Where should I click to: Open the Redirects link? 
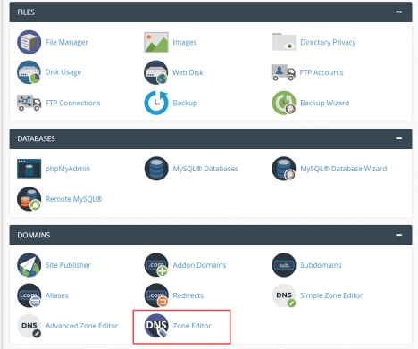tap(188, 295)
